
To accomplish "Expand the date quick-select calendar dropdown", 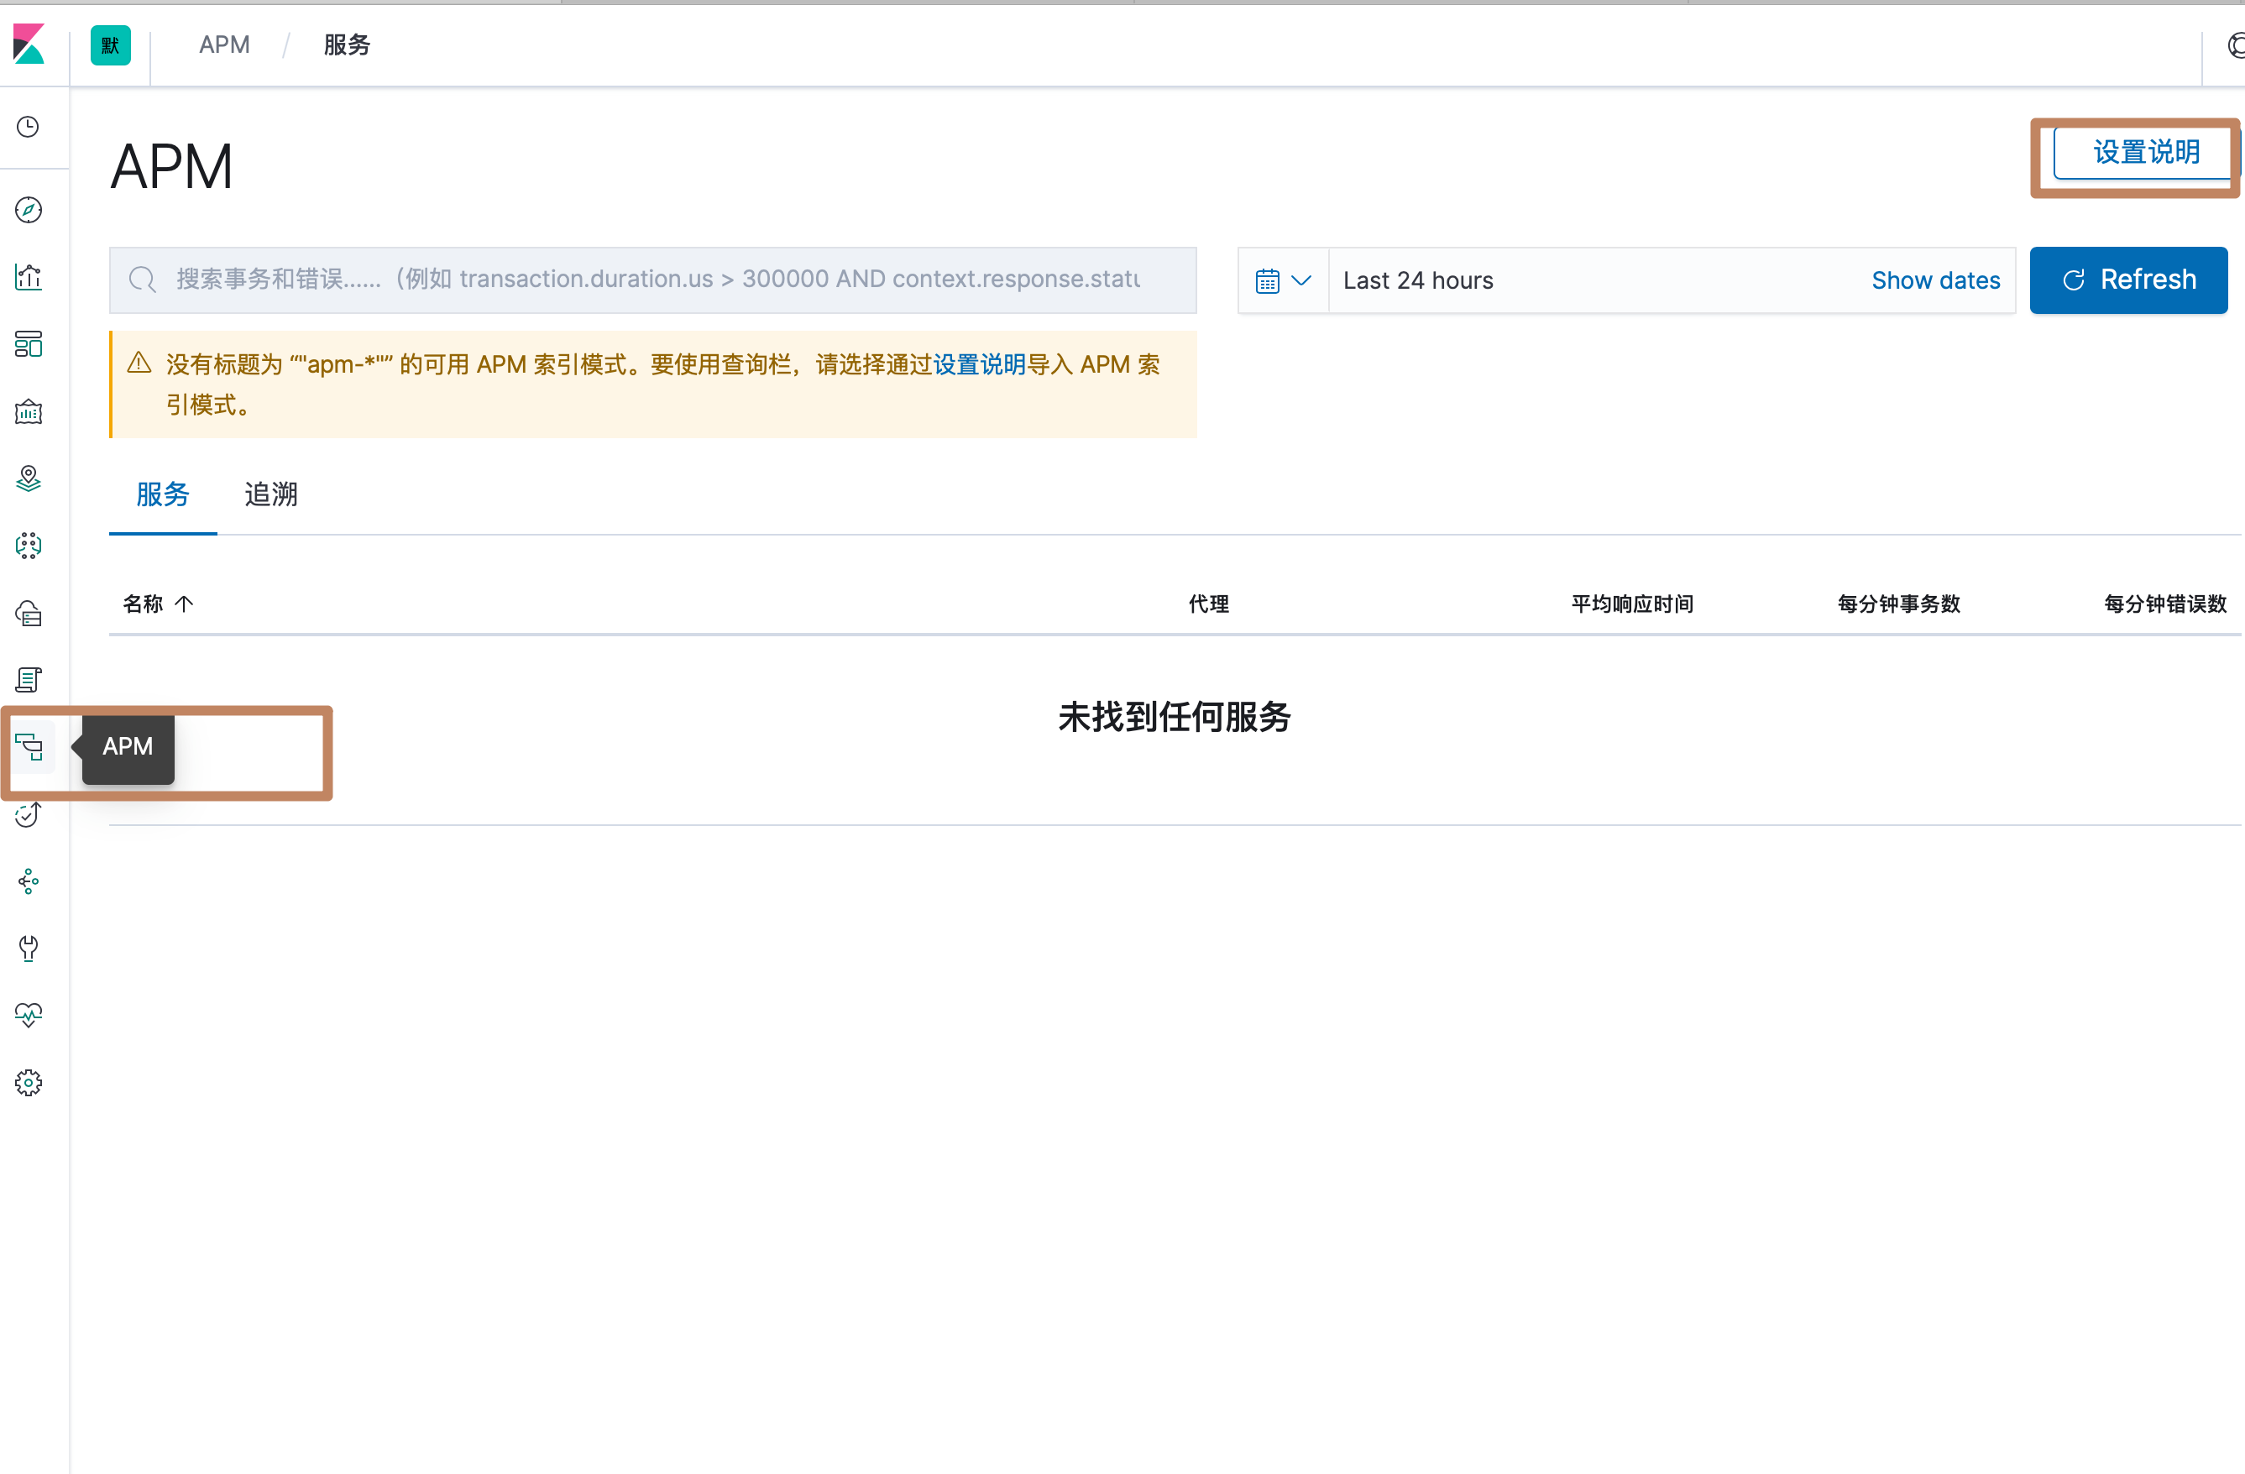I will tap(1283, 281).
